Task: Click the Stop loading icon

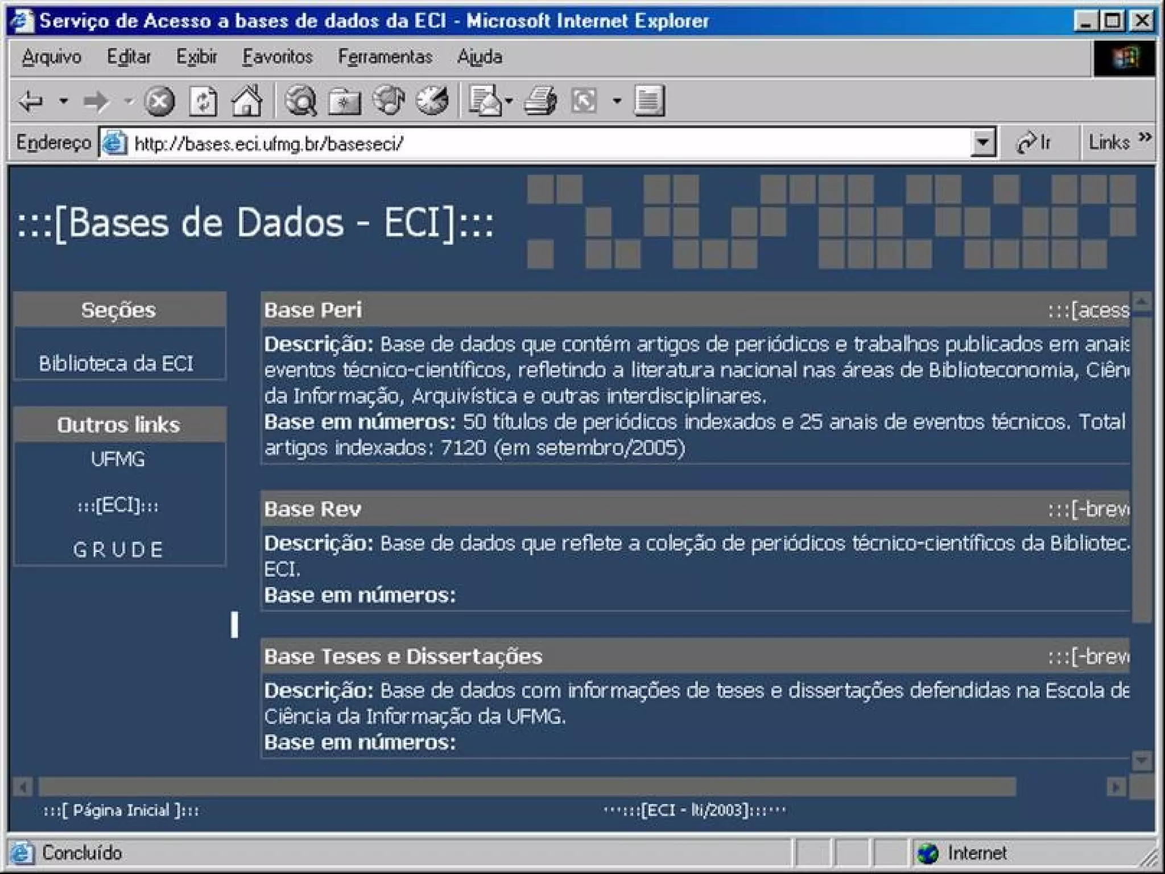Action: 159,101
